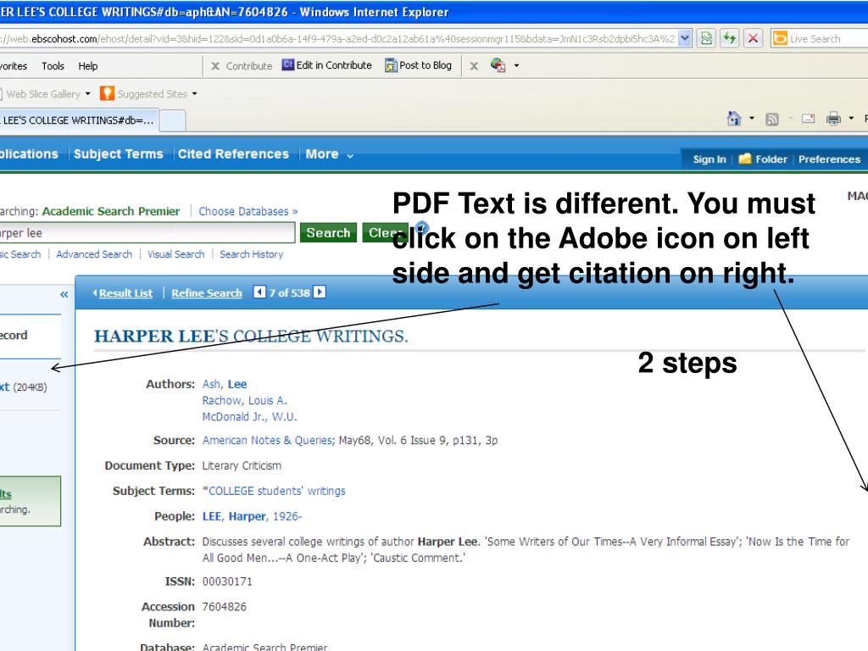Click the Refine Search link
The width and height of the screenshot is (868, 651).
(207, 292)
